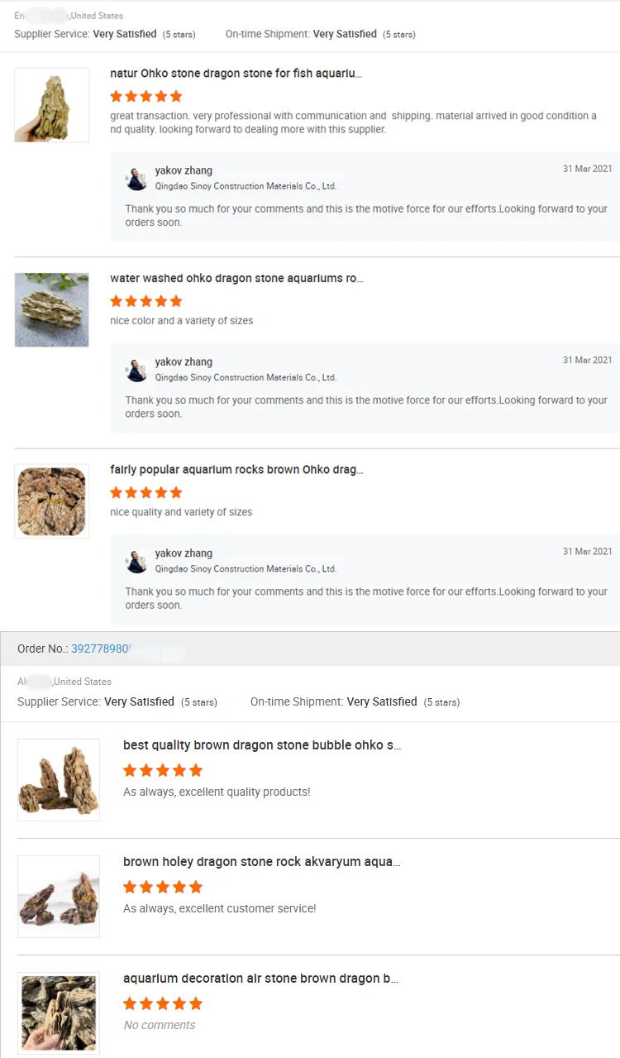620x1058 pixels.
Task: Open the brown holey dragon stone thumbnail
Action: [x=59, y=897]
